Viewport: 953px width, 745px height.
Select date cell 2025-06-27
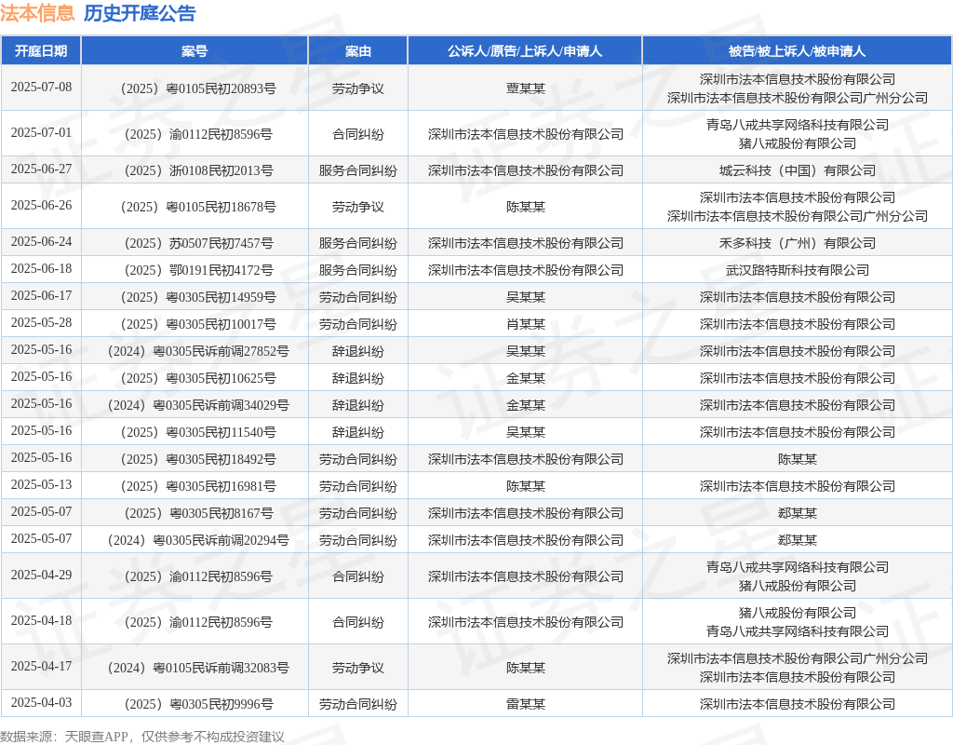pos(41,169)
